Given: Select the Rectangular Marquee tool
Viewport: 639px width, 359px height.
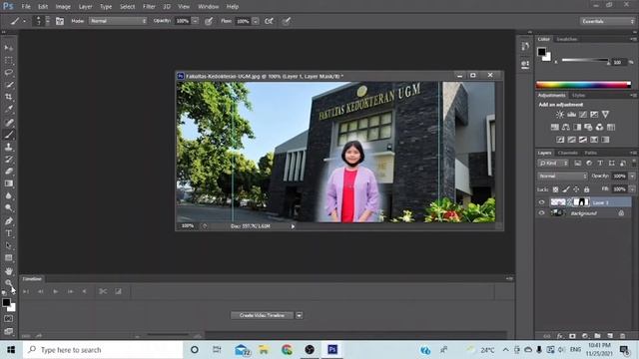Looking at the screenshot, I should point(9,61).
